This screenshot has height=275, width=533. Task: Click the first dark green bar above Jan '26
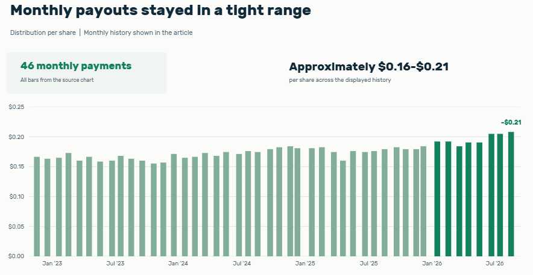coord(437,199)
